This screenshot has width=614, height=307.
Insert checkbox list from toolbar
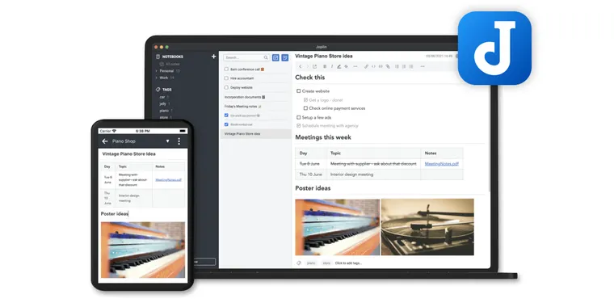[410, 66]
